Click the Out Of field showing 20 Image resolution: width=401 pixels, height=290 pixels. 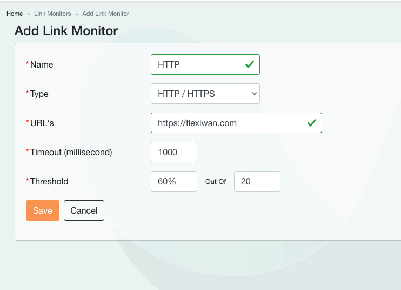[x=257, y=181]
